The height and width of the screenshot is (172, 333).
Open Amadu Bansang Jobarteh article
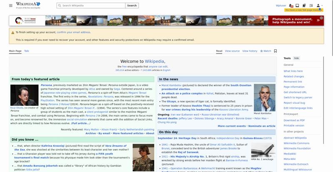40,166
